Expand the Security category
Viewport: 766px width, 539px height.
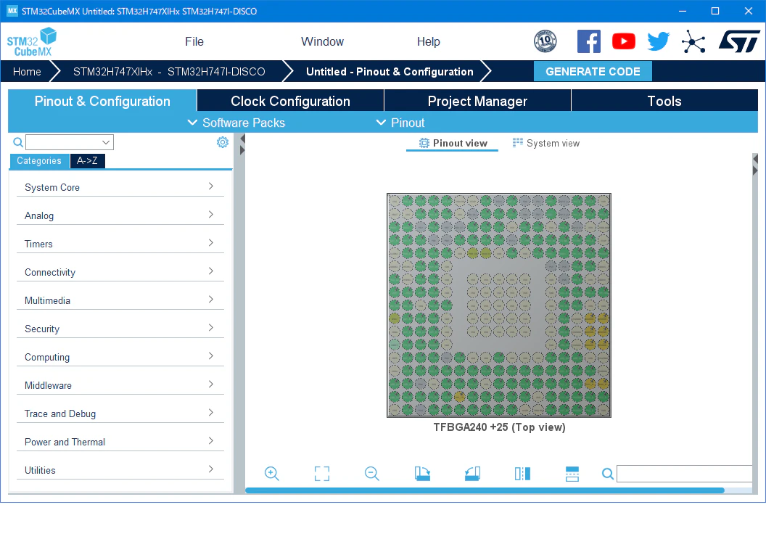120,329
